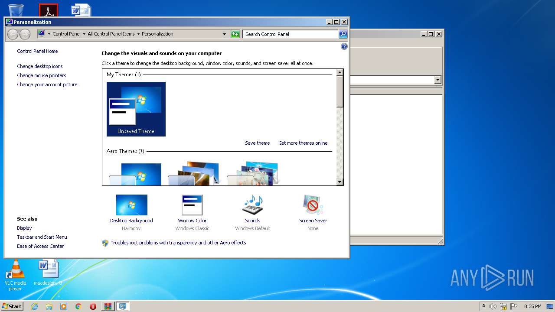
Task: Select the Unsaved Theme thumbnail
Action: [136, 109]
